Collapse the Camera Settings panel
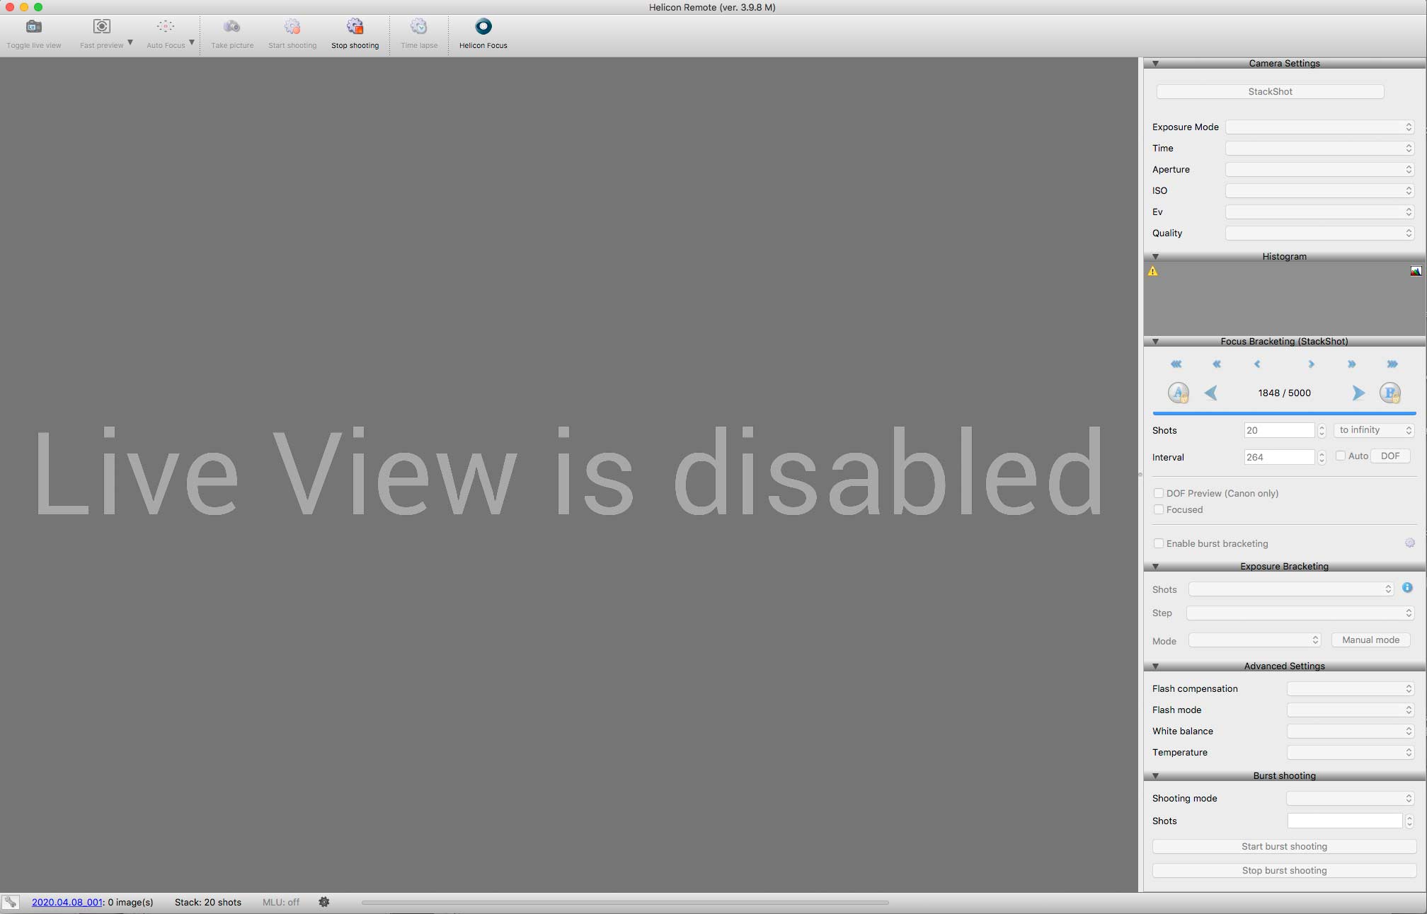1427x914 pixels. [x=1155, y=64]
